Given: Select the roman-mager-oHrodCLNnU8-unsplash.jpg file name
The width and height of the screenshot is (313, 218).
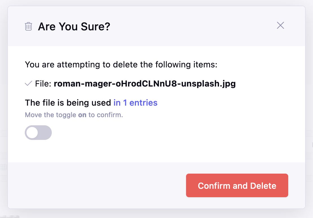Looking at the screenshot, I should pyautogui.click(x=145, y=83).
